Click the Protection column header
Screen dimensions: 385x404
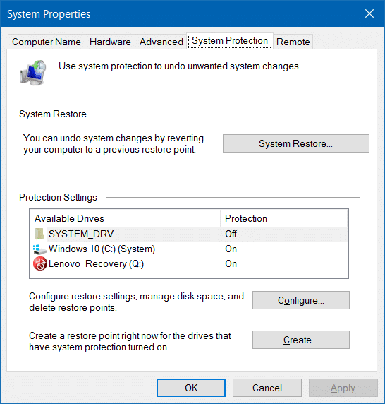(283, 218)
